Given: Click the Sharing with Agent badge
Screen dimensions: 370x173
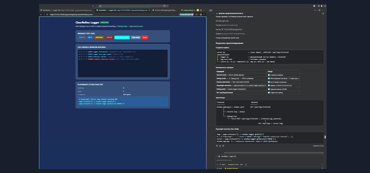Looking at the screenshot, I should point(187,14).
